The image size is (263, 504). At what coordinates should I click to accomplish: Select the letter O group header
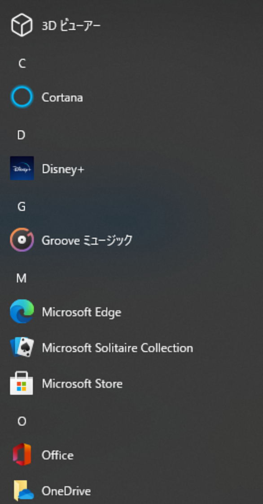[22, 421]
